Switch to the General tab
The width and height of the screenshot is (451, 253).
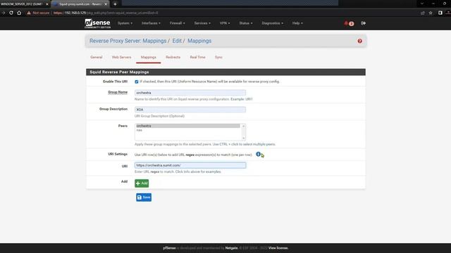tap(97, 58)
